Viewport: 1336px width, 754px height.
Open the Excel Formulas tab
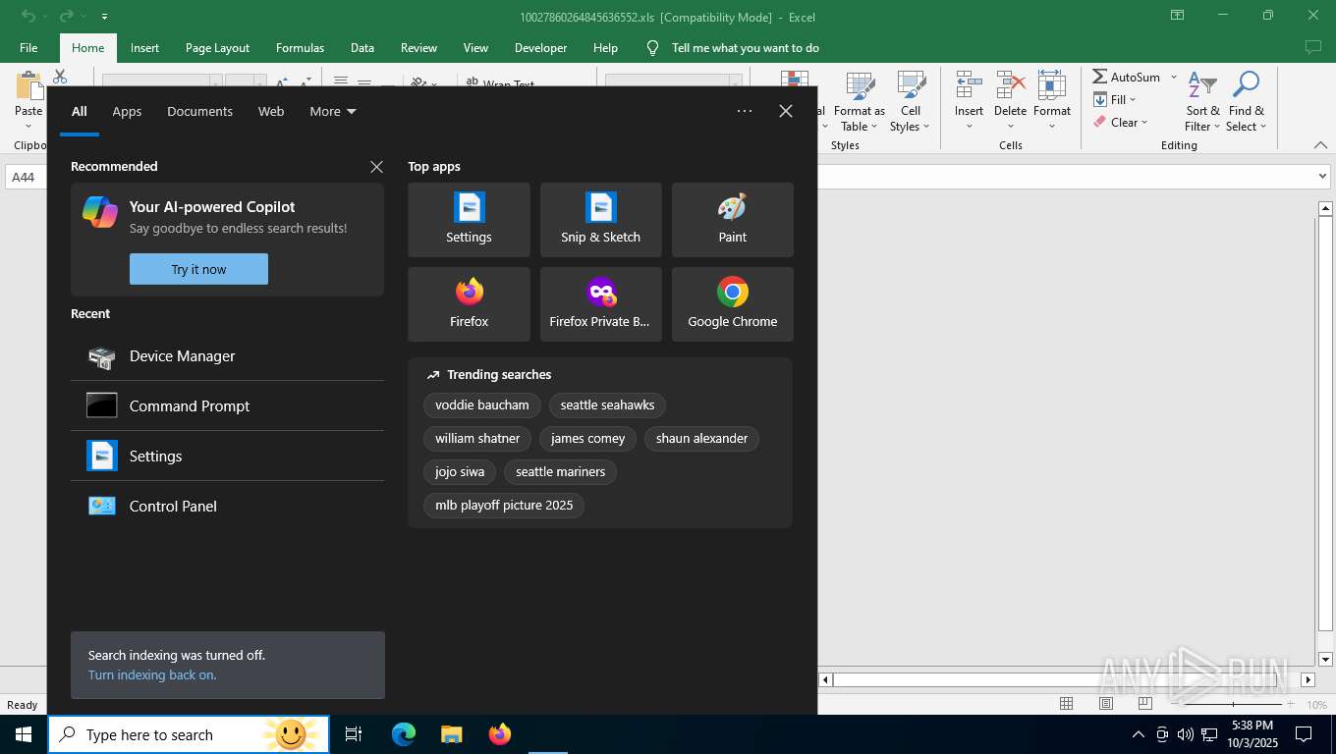pyautogui.click(x=300, y=47)
